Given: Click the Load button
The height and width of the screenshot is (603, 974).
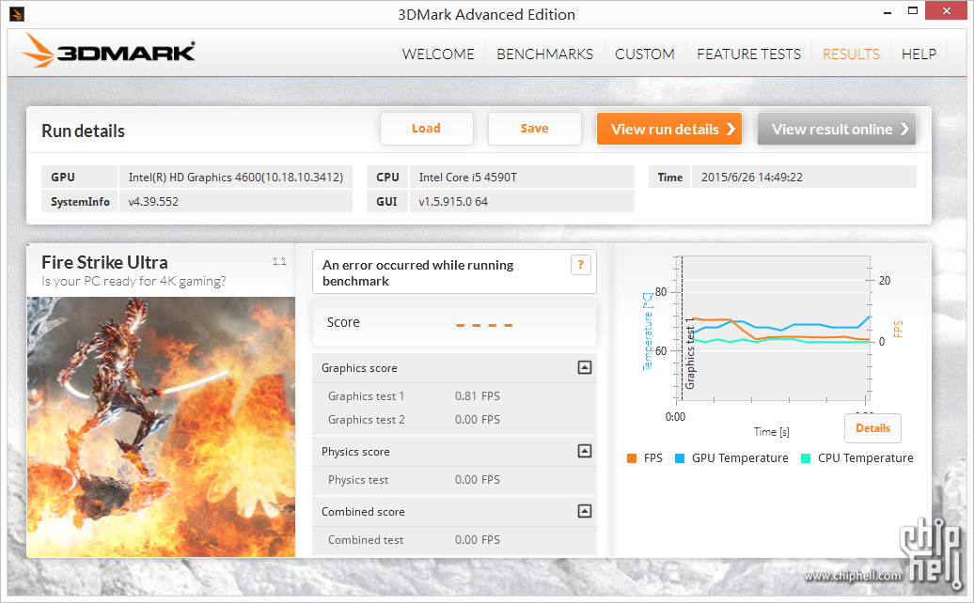Looking at the screenshot, I should tap(427, 129).
